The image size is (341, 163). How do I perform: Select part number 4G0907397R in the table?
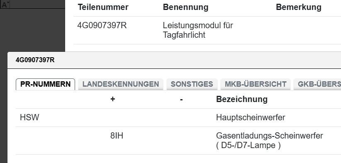[102, 26]
